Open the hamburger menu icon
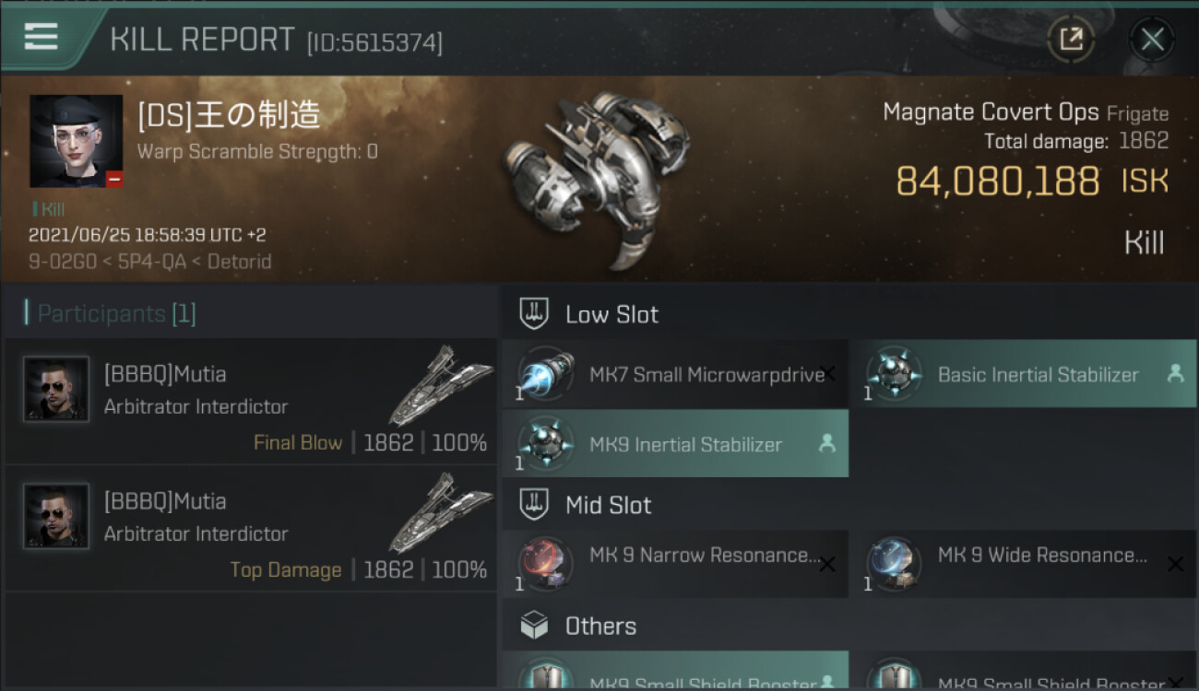This screenshot has height=691, width=1199. click(x=41, y=37)
